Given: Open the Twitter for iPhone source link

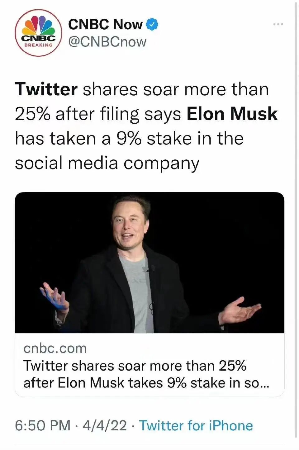Looking at the screenshot, I should 196,425.
